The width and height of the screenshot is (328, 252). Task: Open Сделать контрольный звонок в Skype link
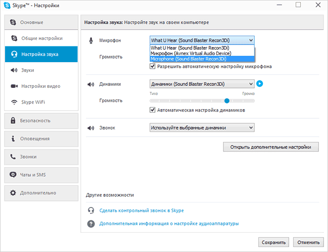tap(141, 211)
